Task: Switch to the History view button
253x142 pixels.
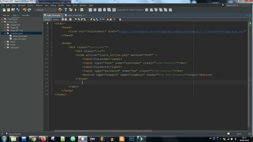Action: [56, 19]
